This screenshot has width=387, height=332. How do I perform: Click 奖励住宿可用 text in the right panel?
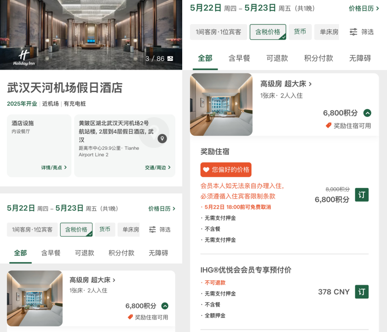[x=352, y=126]
